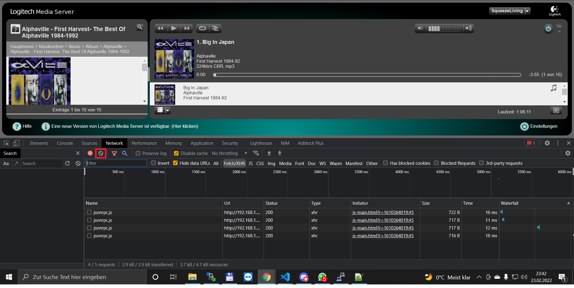Open the Application tab
This screenshot has height=288, width=574.
pyautogui.click(x=202, y=143)
